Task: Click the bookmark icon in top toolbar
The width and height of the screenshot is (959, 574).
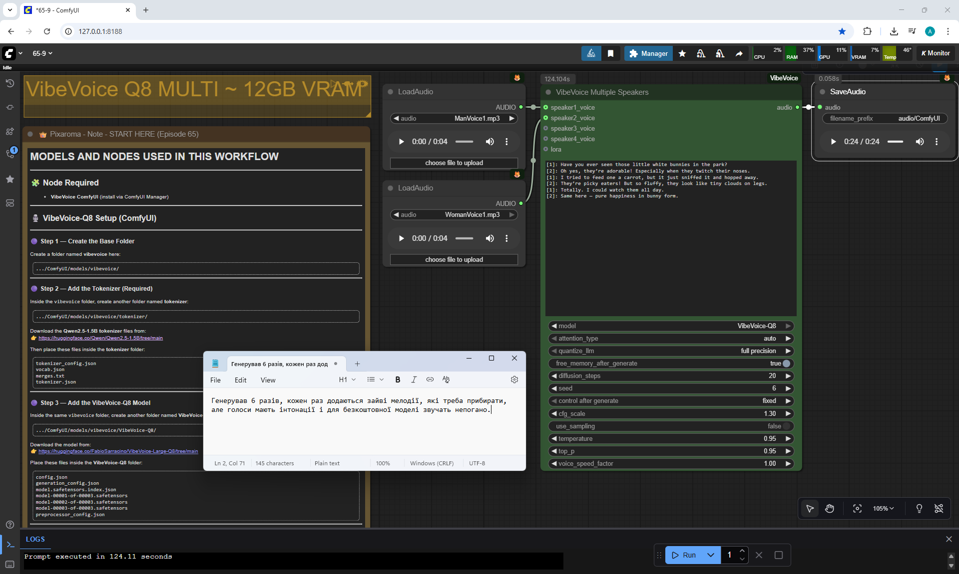Action: (x=610, y=53)
